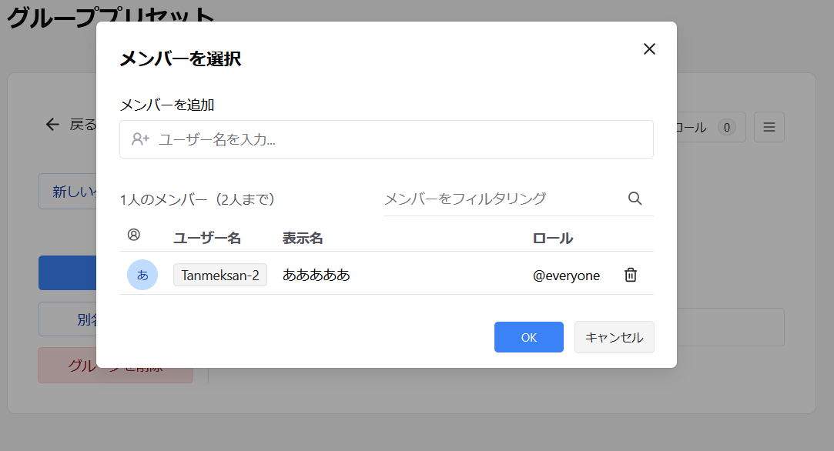Click the @everyone role label
This screenshot has width=834, height=451.
[x=568, y=274]
